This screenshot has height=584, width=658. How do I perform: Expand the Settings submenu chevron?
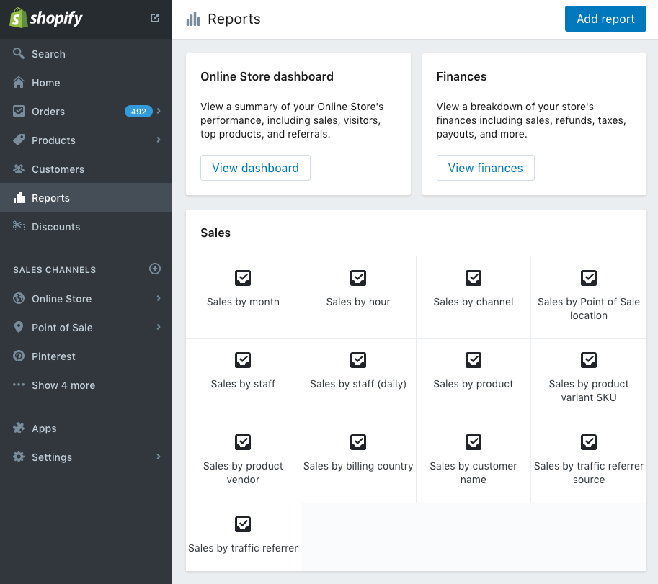pyautogui.click(x=159, y=457)
